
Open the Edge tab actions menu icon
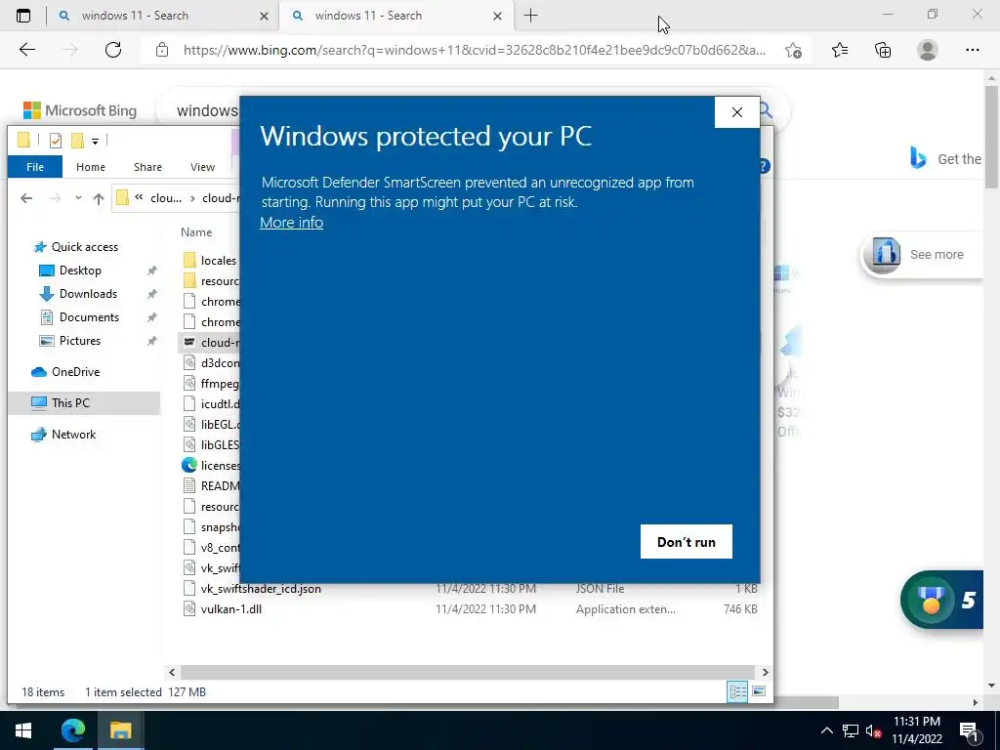pos(23,16)
